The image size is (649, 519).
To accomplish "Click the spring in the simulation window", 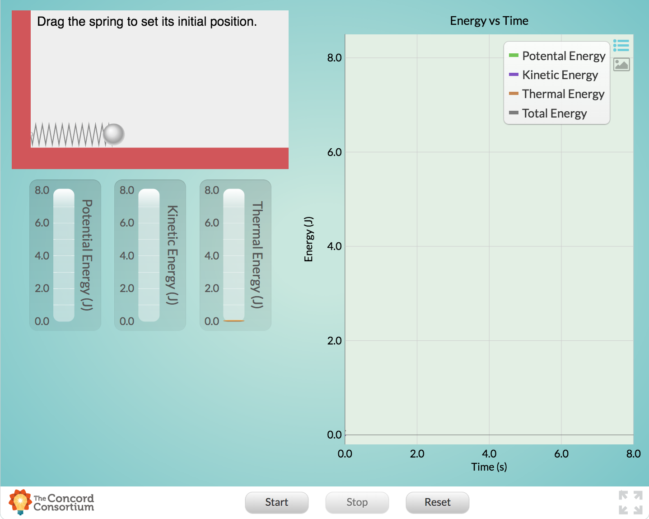I will (x=68, y=134).
